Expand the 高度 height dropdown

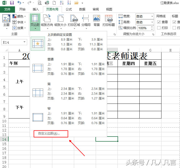pyautogui.click(x=152, y=22)
